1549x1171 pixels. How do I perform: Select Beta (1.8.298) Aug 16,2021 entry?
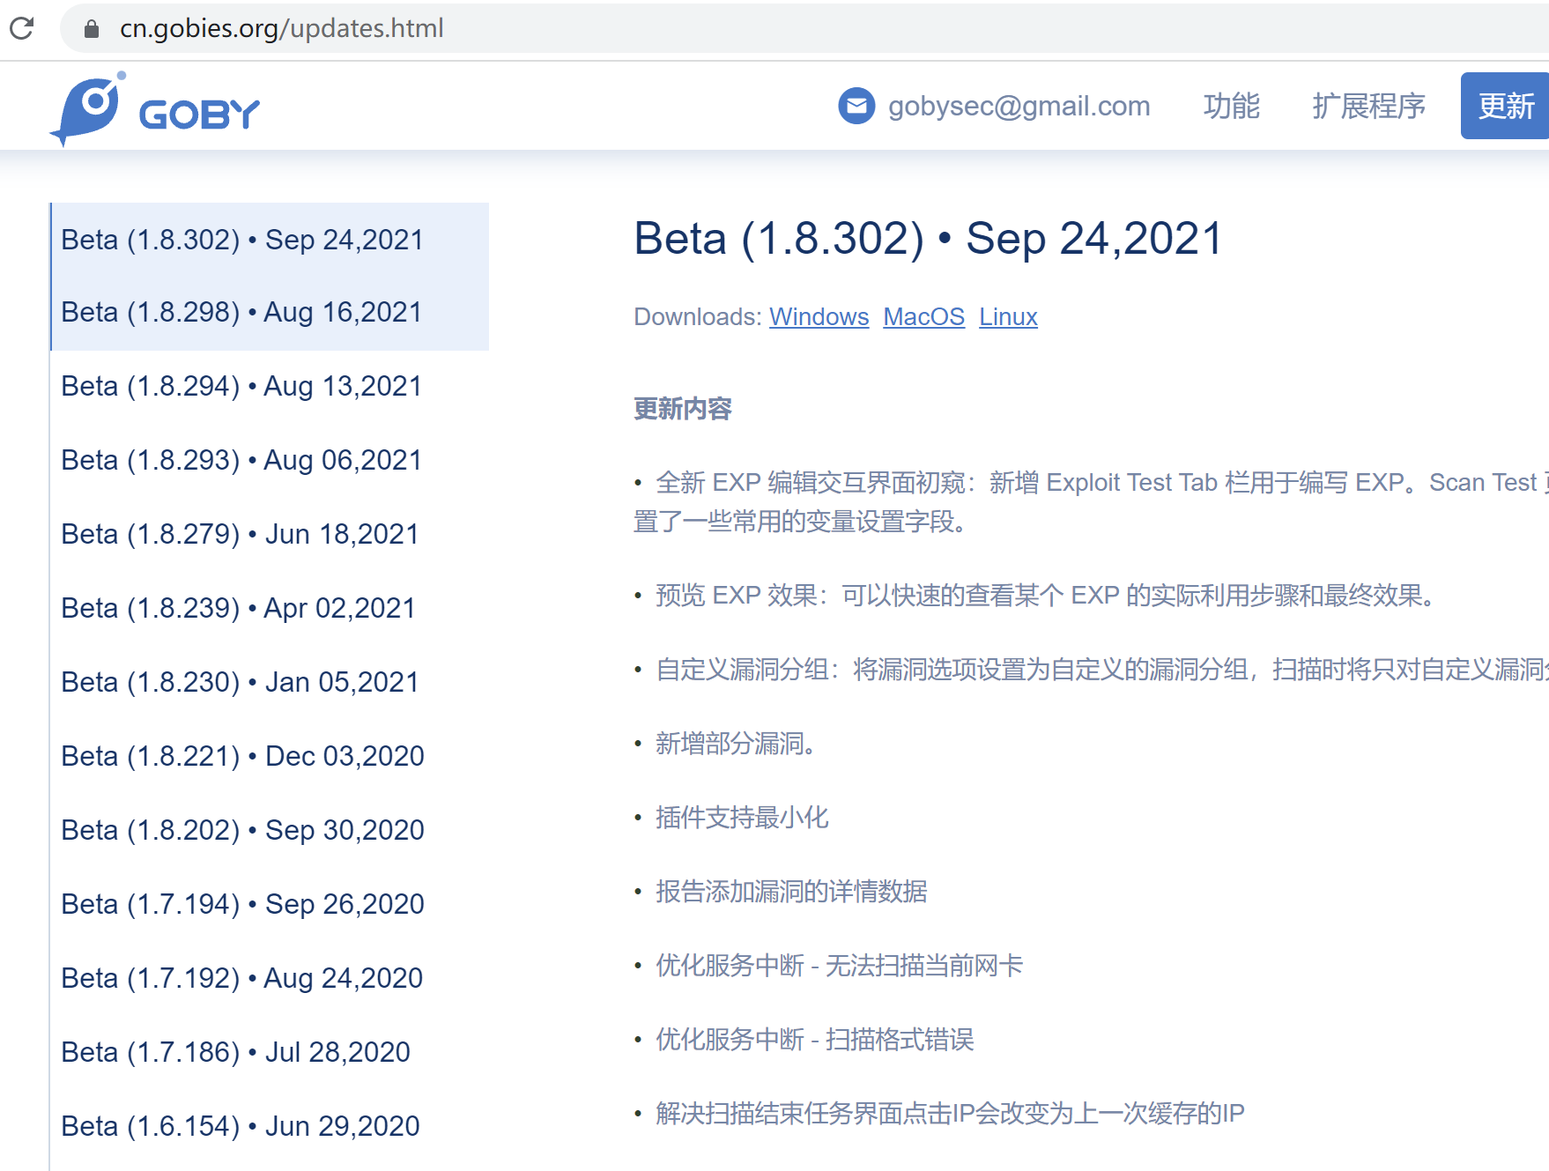point(270,313)
